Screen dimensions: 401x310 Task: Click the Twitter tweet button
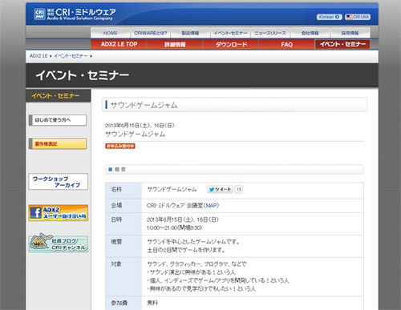point(220,189)
